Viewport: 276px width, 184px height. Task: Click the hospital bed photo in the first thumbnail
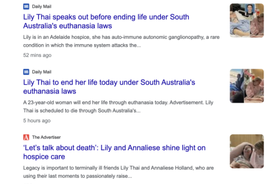(240, 24)
